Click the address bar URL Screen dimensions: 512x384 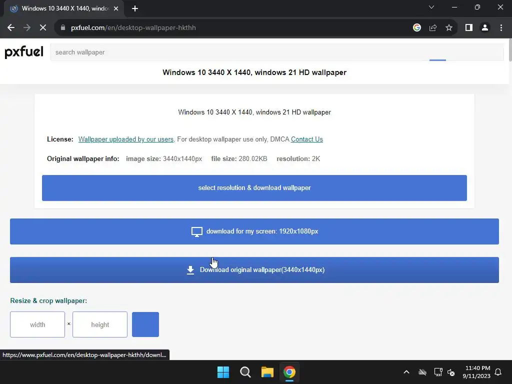coord(133,28)
